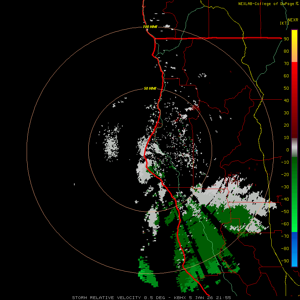The height and width of the screenshot is (300, 300).
Task: Click the 100 NMI range ring label
Action: 150,27
